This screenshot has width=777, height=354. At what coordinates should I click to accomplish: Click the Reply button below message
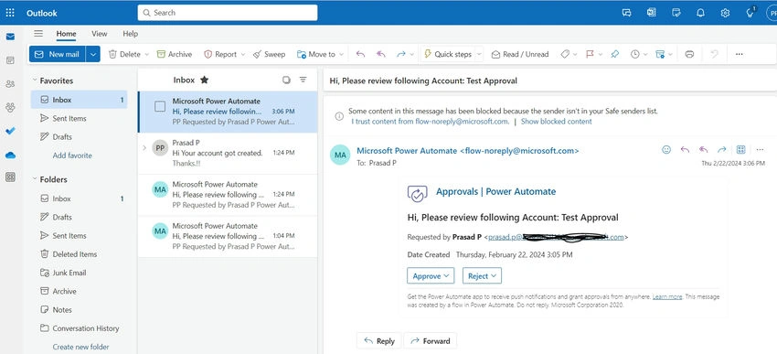coord(379,341)
